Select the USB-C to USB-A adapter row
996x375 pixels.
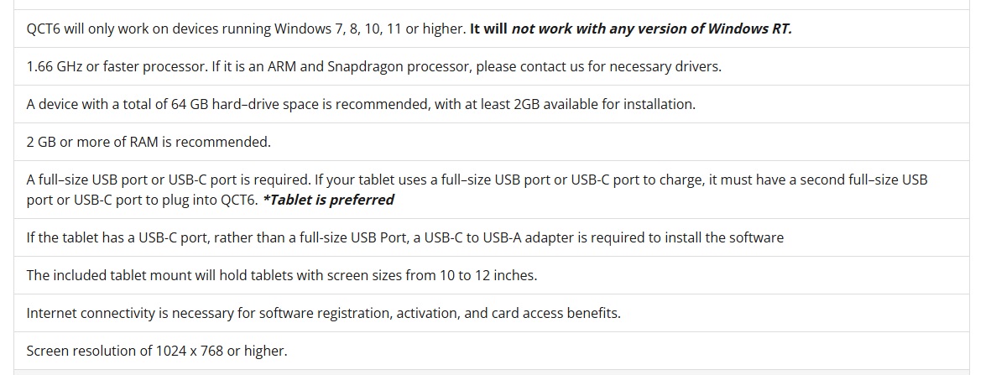click(x=404, y=237)
